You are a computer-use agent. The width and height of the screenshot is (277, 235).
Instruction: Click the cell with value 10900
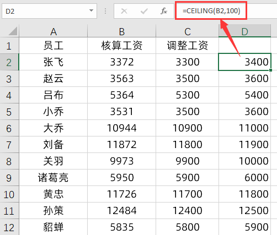[187, 128]
